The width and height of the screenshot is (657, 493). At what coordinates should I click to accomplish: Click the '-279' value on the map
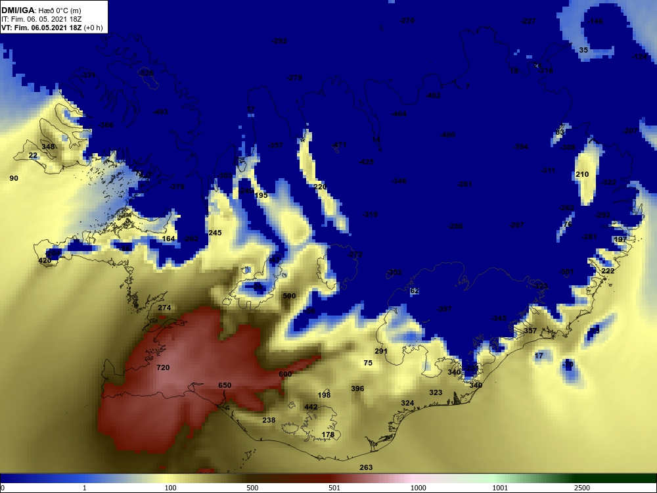pyautogui.click(x=294, y=78)
